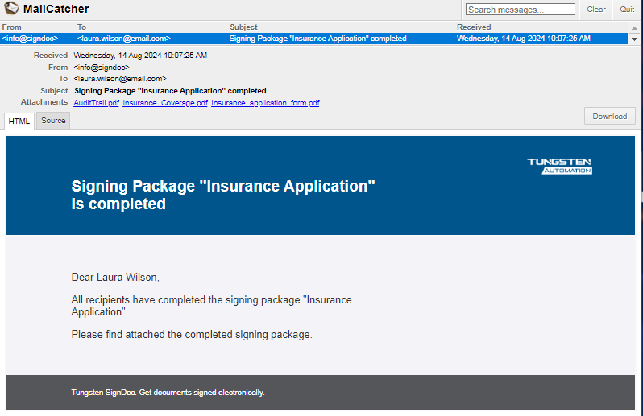This screenshot has width=643, height=416.
Task: Click the MailCatcher logo icon
Action: 11,9
